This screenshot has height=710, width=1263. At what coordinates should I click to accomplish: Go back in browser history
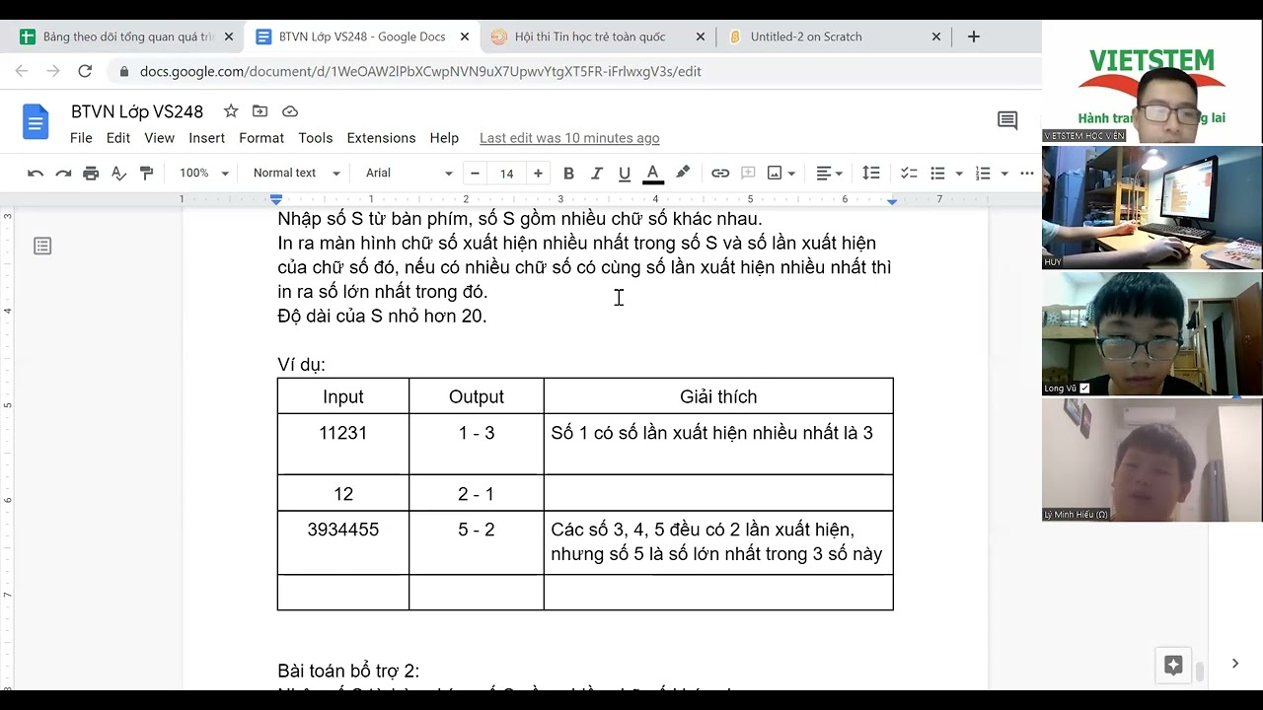tap(22, 71)
